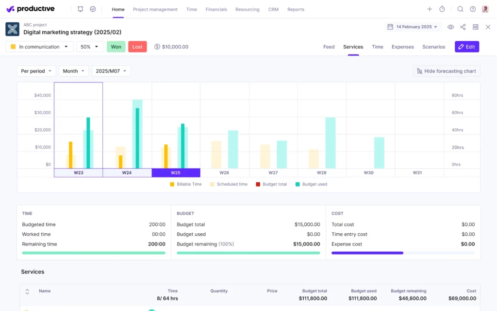Open the Financials menu

(x=216, y=10)
